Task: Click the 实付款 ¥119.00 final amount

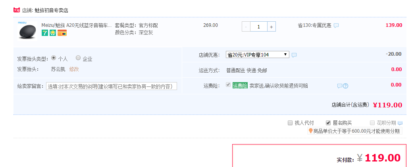Action: click(369, 158)
